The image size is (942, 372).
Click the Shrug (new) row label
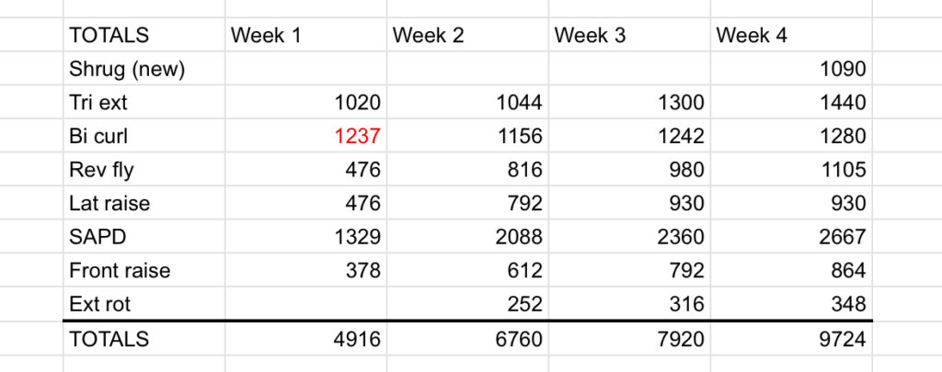coord(127,69)
